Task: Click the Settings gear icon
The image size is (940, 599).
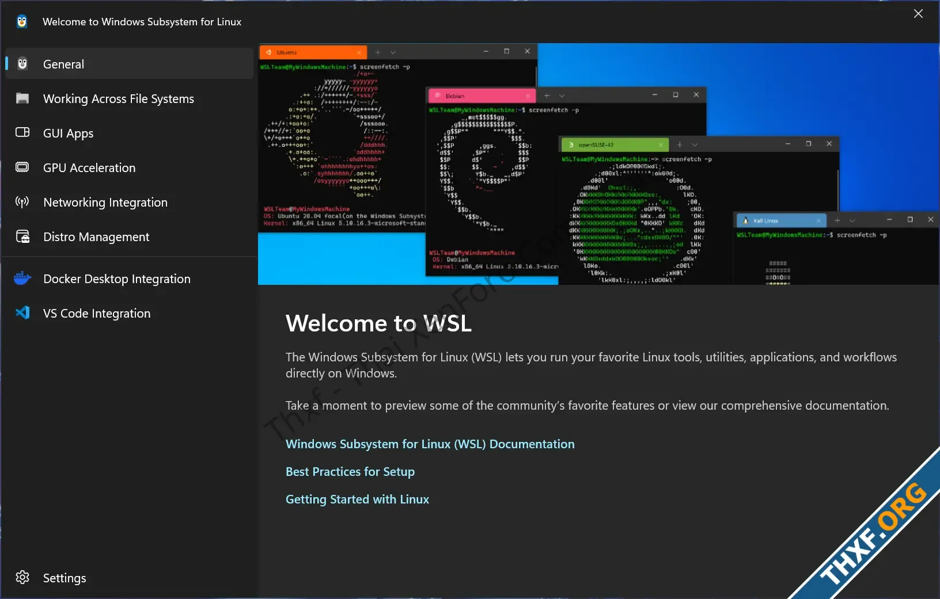Action: [x=22, y=577]
